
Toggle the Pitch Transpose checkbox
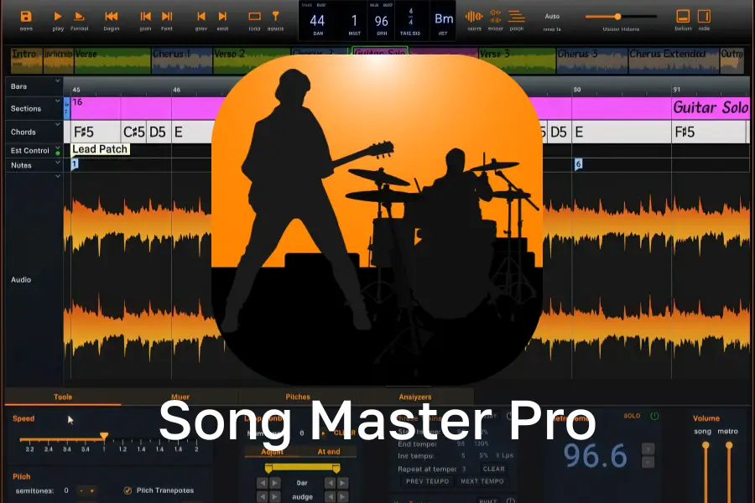pos(128,490)
